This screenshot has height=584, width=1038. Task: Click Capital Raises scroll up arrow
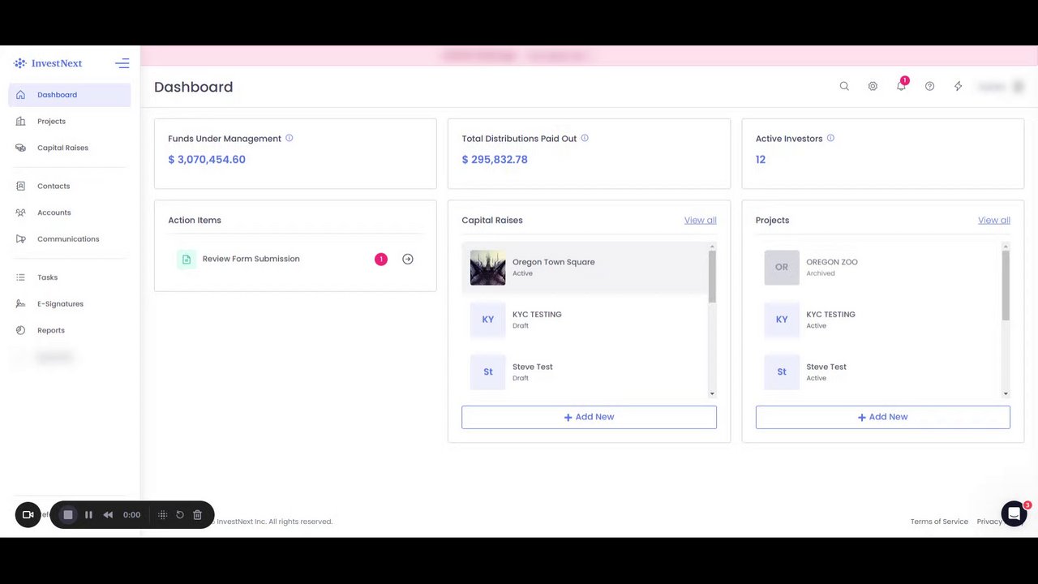click(x=712, y=247)
